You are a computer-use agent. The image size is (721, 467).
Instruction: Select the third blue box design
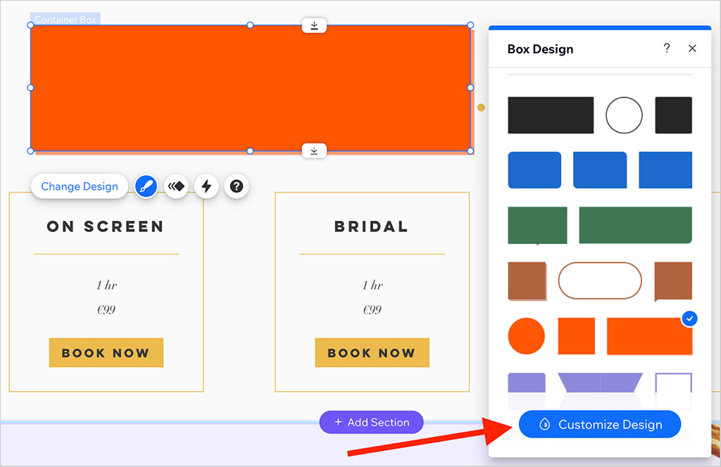tap(665, 170)
